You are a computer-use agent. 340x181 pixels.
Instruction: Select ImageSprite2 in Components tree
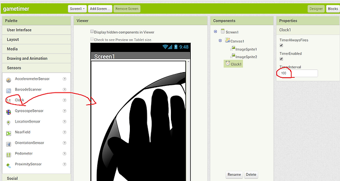click(x=246, y=57)
